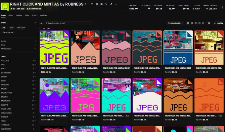Filter status to Not Listed
Viewport: 225px width, 132px height.
[x=21, y=28]
